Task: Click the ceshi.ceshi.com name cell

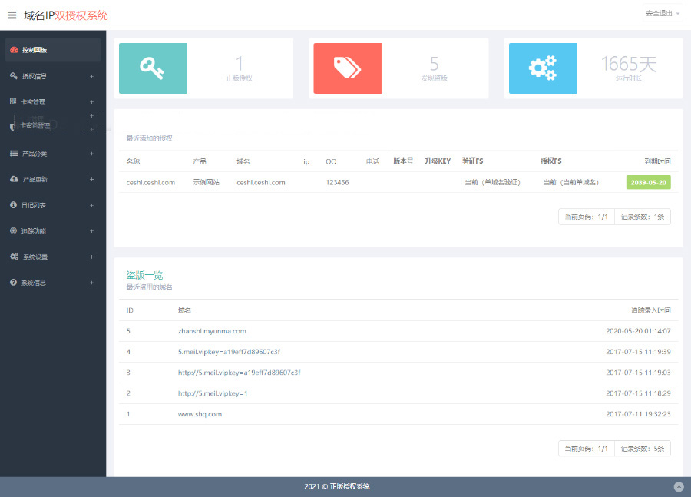Action: click(x=150, y=183)
